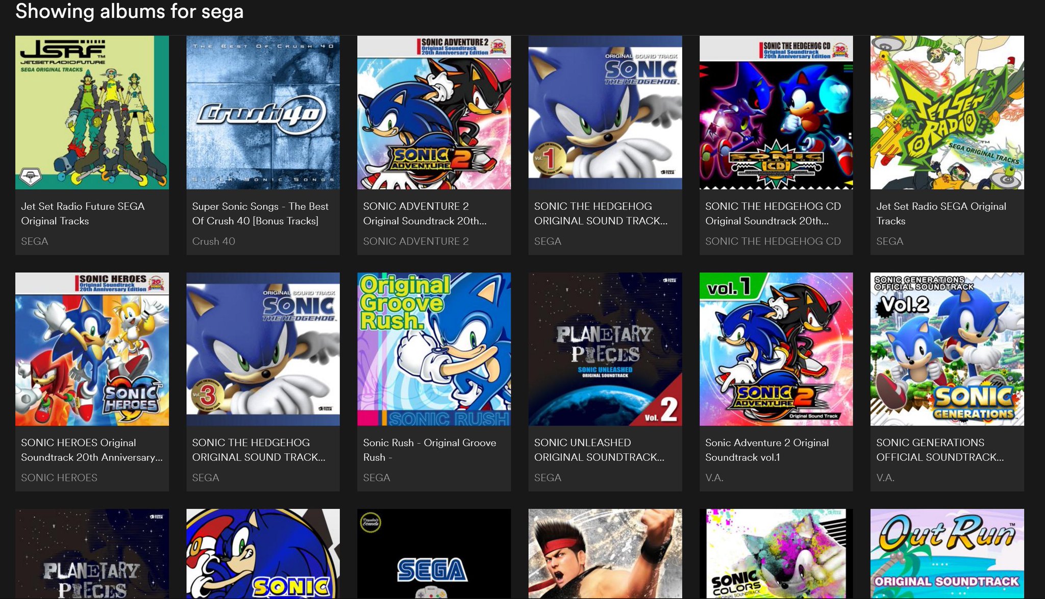Open Planetary Pieces Vol. 2 album cover
The height and width of the screenshot is (599, 1045).
[x=605, y=349]
